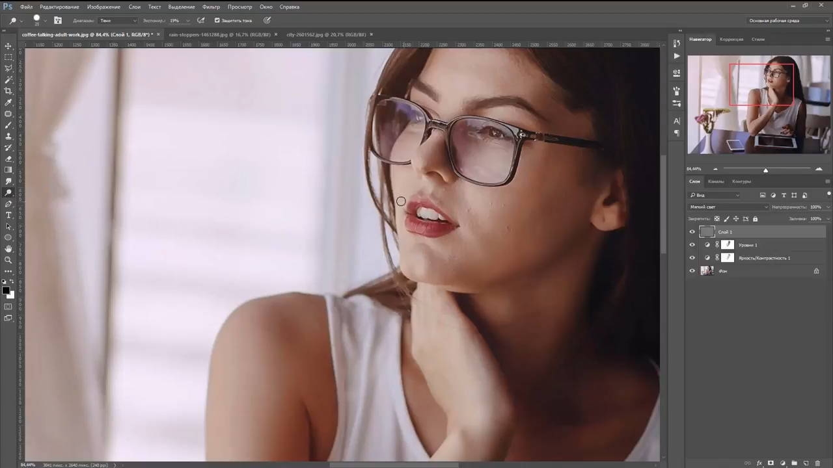Viewport: 833px width, 468px height.
Task: Select the Lasso tool
Action: click(x=8, y=68)
